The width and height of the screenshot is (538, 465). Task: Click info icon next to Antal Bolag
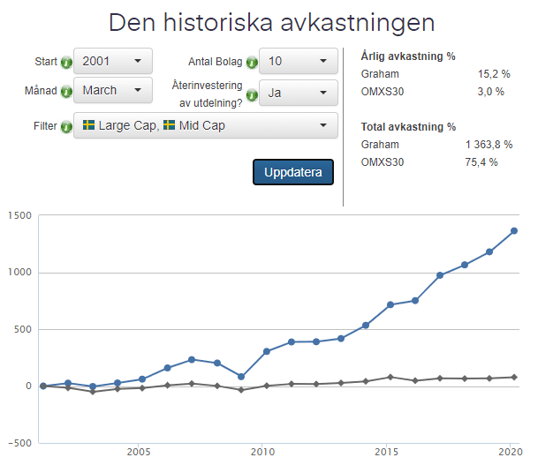pyautogui.click(x=252, y=63)
